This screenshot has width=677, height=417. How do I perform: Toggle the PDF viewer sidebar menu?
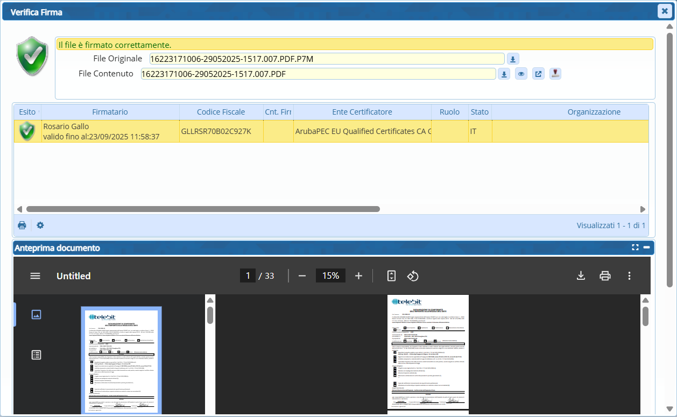pyautogui.click(x=35, y=276)
